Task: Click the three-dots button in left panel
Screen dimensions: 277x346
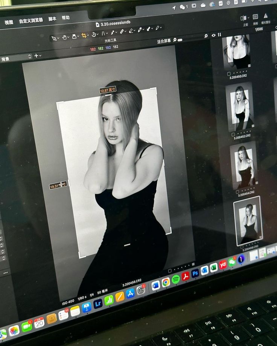Action: (6, 273)
